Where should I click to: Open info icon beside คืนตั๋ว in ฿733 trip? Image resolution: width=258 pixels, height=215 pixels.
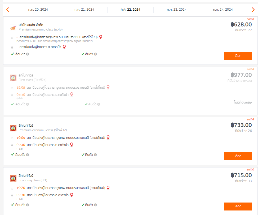point(95,155)
